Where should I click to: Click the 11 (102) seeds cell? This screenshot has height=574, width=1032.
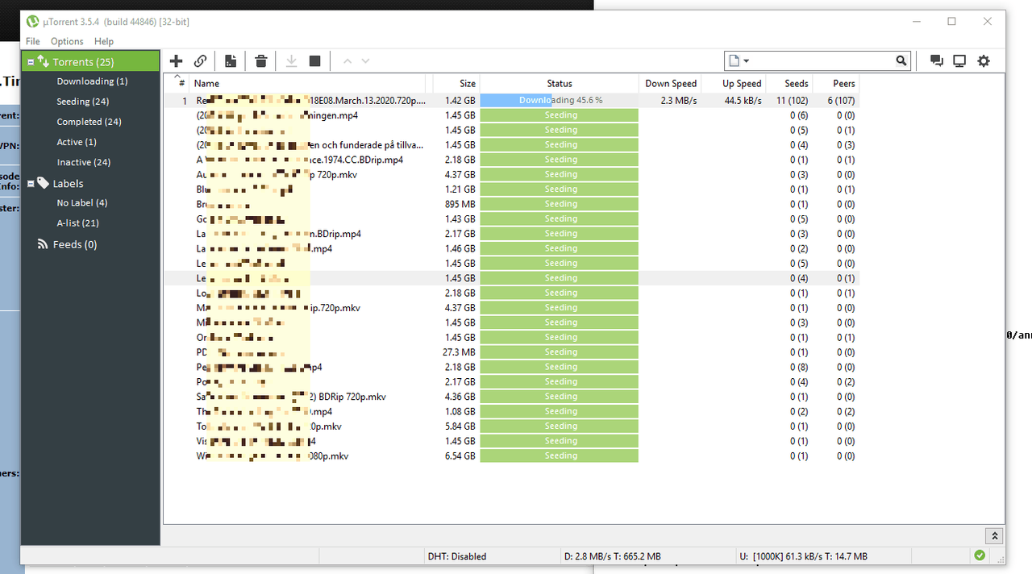[x=792, y=101]
